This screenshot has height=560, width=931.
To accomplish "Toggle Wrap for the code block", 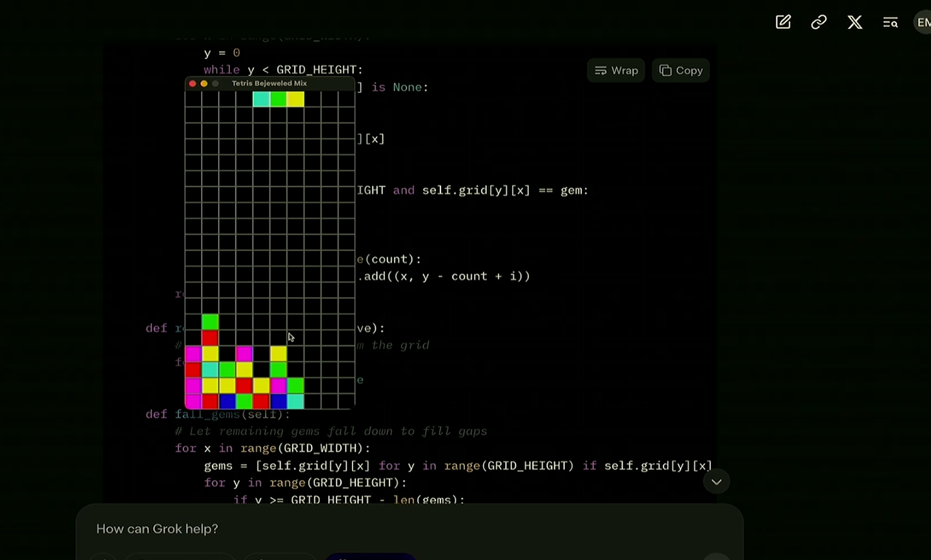I will (616, 70).
